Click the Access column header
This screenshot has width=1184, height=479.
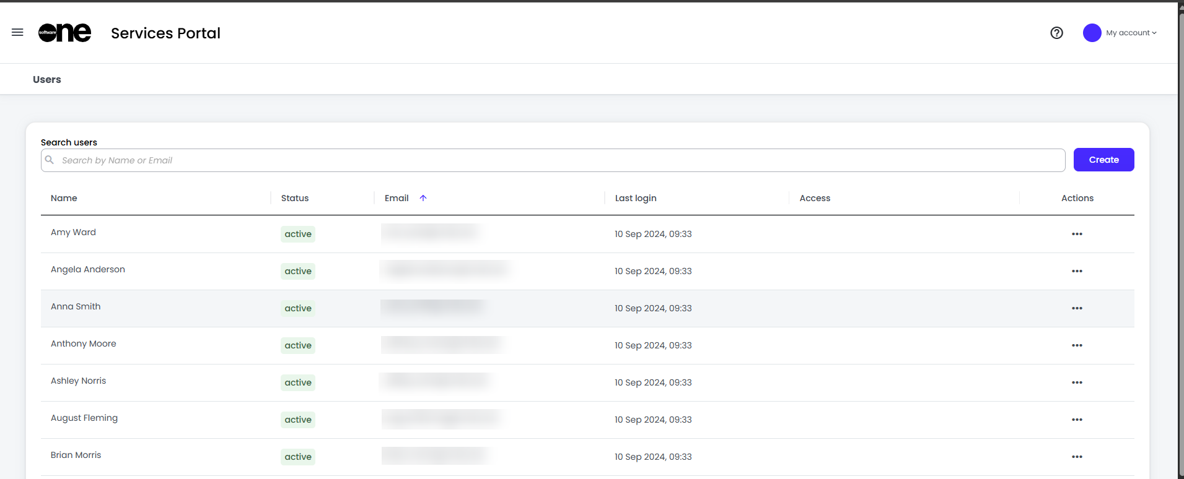[815, 198]
